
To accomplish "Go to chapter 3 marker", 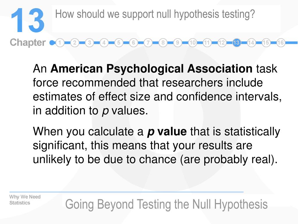I will (x=89, y=43).
